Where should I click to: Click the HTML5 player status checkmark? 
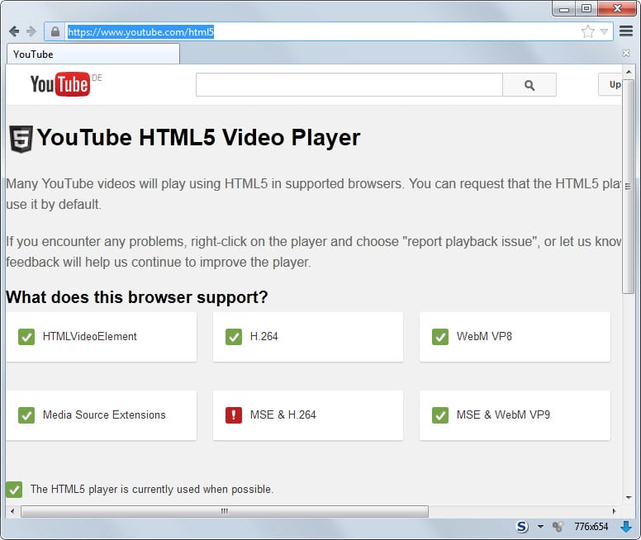(14, 490)
